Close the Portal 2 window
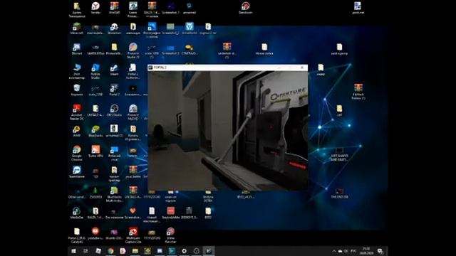The width and height of the screenshot is (456, 256). click(x=302, y=68)
